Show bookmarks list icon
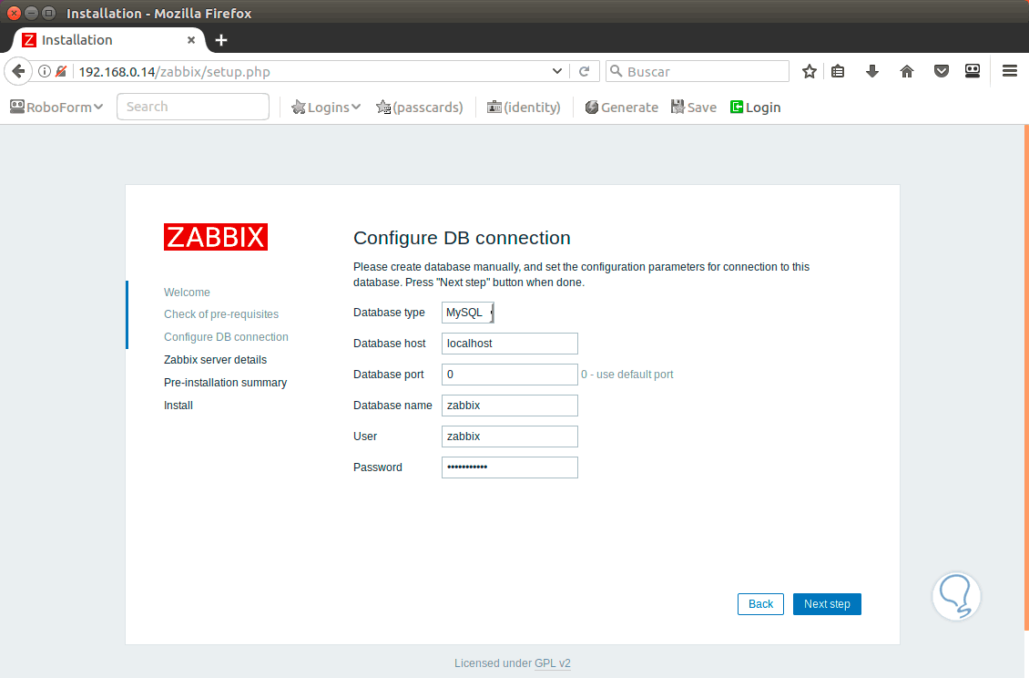 point(838,71)
